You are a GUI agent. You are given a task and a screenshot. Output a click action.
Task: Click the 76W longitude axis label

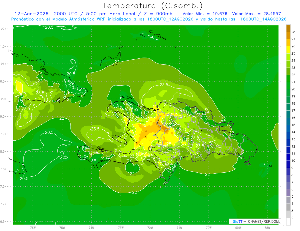33,228
